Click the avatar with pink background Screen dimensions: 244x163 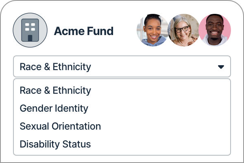click(x=215, y=31)
